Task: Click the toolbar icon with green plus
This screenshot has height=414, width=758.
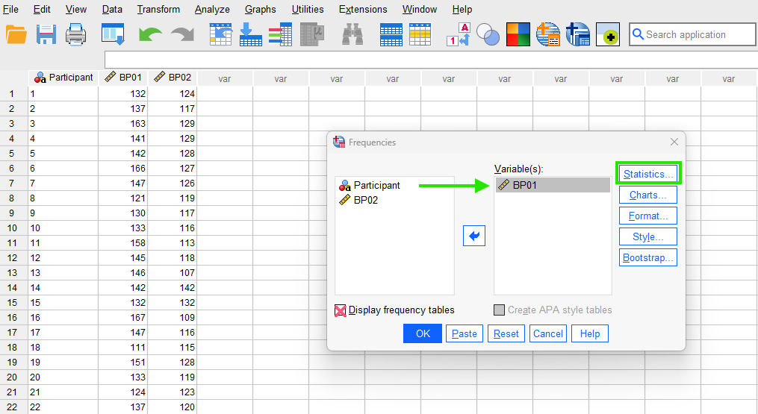Action: pyautogui.click(x=608, y=35)
